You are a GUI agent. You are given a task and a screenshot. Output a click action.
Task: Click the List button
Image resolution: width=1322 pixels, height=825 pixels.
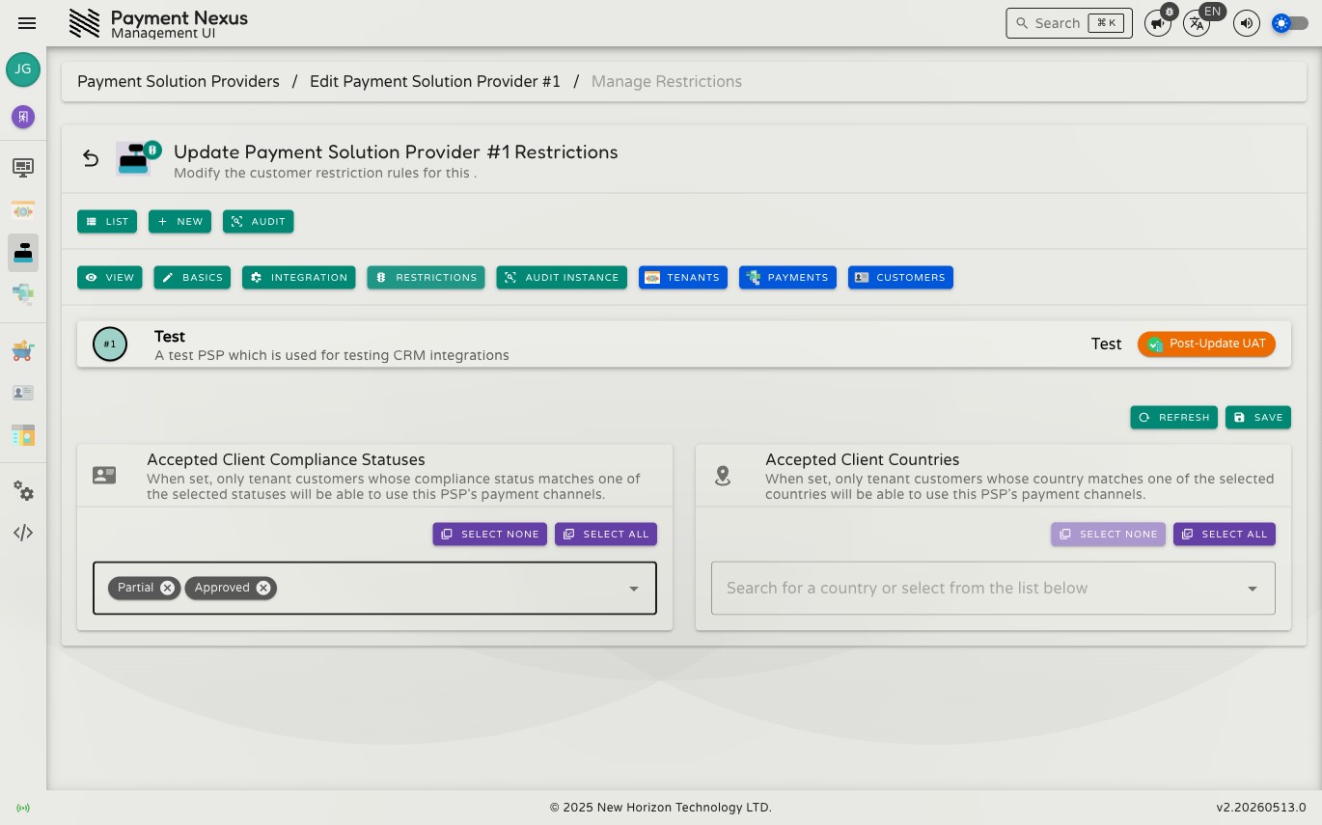point(107,221)
